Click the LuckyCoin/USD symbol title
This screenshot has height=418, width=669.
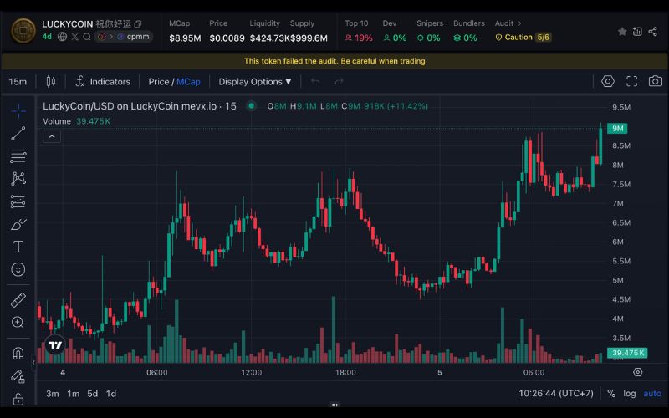tap(139, 106)
